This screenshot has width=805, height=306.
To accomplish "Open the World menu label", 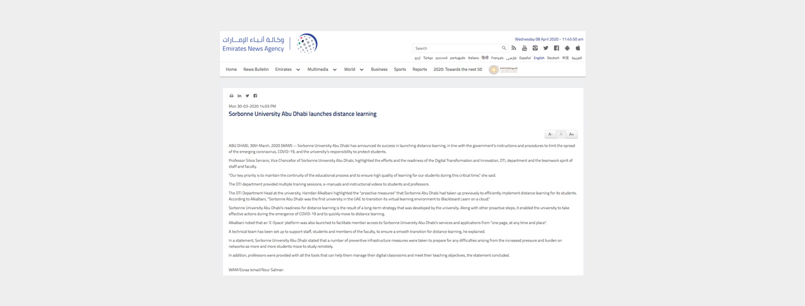I will coord(349,69).
